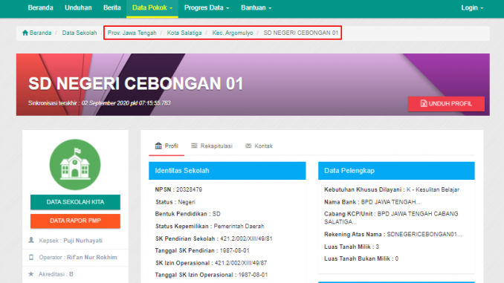
Task: Open the Data Pokok dropdown menu
Action: tap(152, 7)
